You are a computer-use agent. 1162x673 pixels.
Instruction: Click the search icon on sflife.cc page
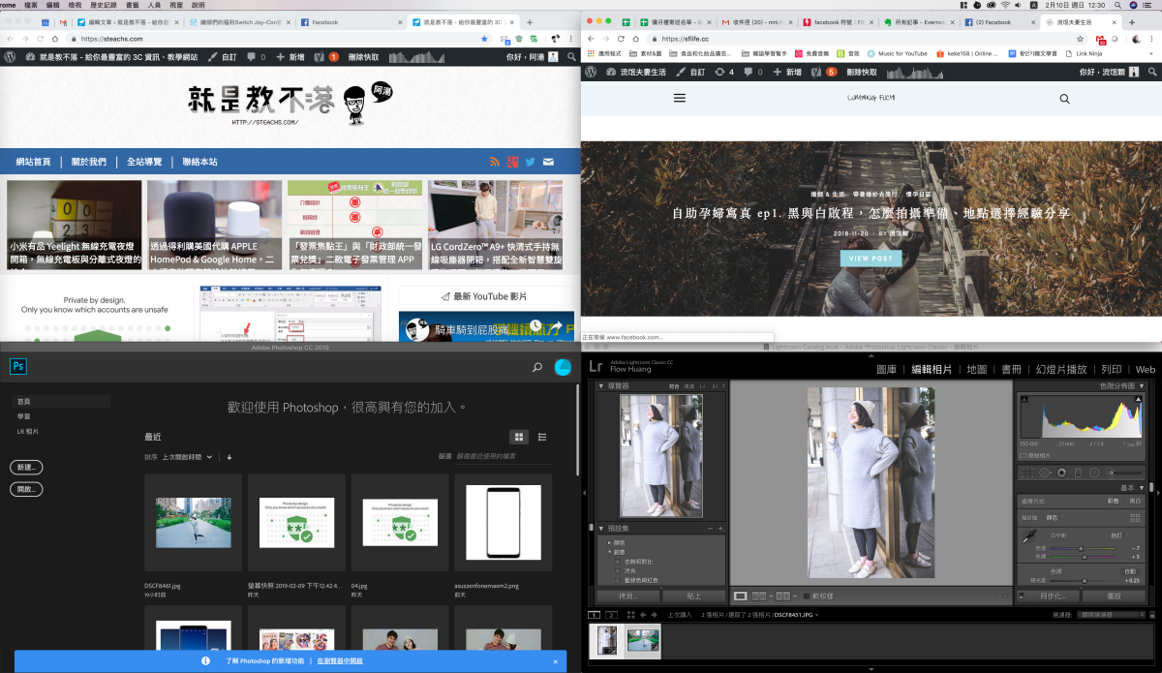click(1065, 99)
